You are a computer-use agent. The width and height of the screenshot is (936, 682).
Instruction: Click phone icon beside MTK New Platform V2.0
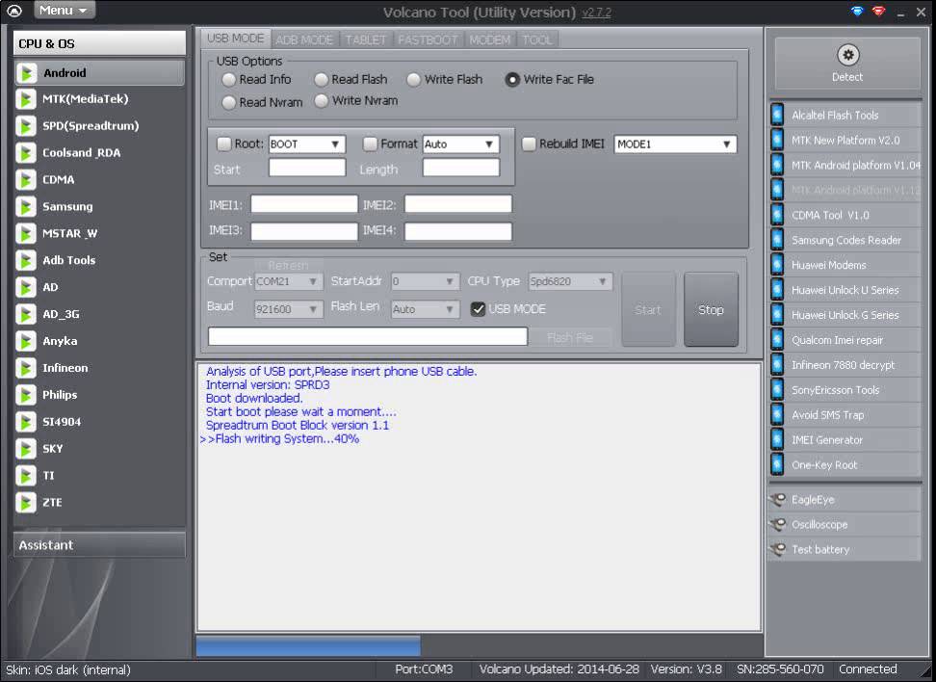(x=777, y=140)
